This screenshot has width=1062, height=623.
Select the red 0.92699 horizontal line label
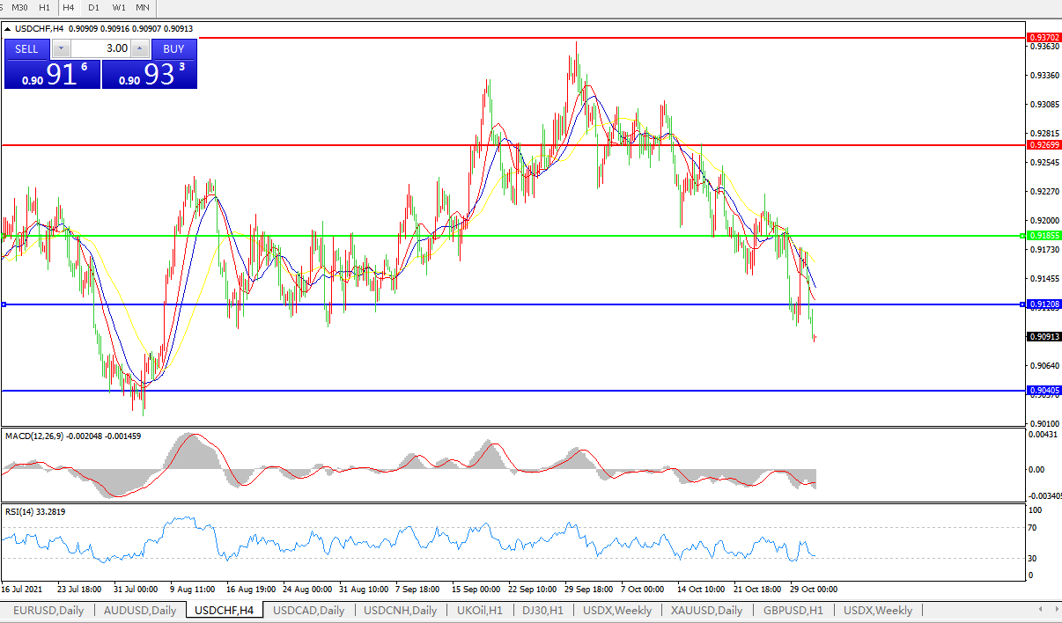[x=1044, y=144]
